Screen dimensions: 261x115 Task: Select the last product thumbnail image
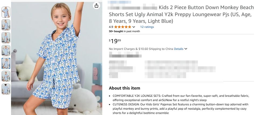pyautogui.click(x=6, y=89)
